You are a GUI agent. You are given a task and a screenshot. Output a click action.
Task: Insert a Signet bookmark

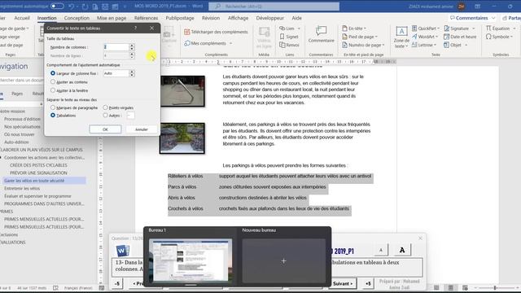click(289, 37)
